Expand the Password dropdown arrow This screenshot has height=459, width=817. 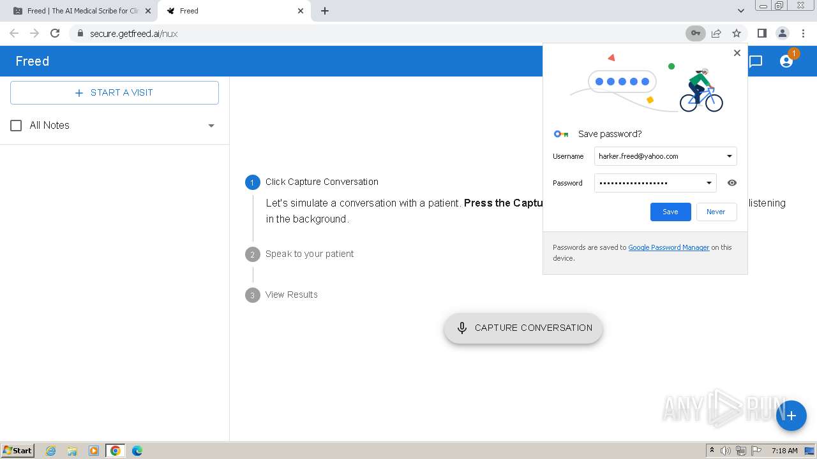708,183
